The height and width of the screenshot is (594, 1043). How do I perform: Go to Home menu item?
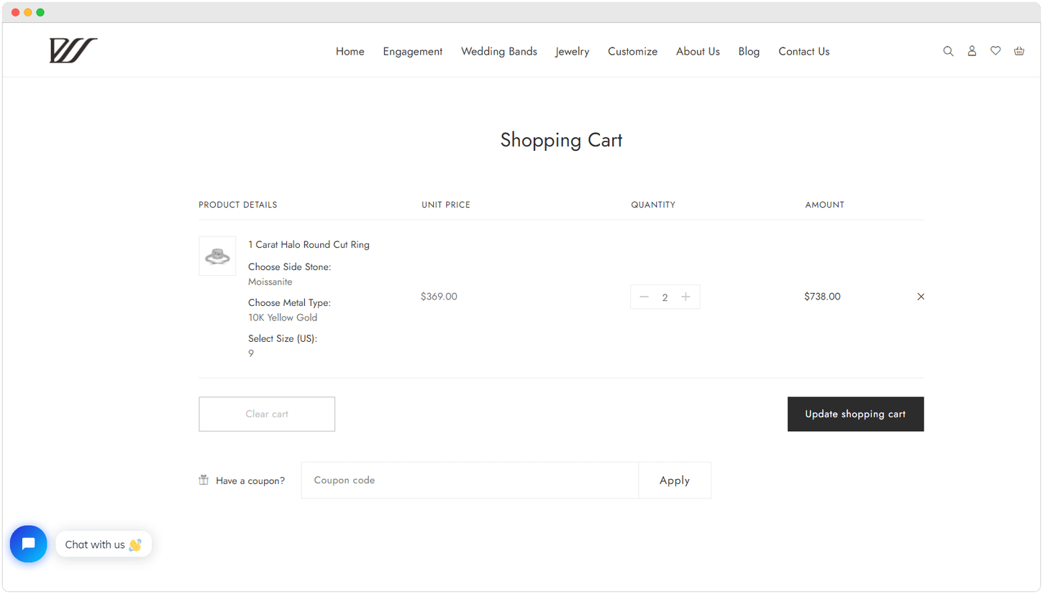tap(350, 52)
